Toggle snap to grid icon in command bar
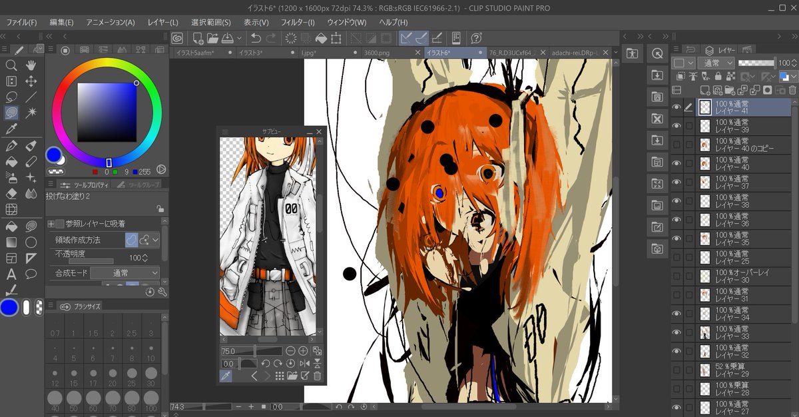Viewport: 799px width, 417px height. 437,37
